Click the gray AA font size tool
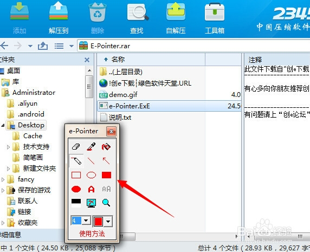 click(x=106, y=189)
